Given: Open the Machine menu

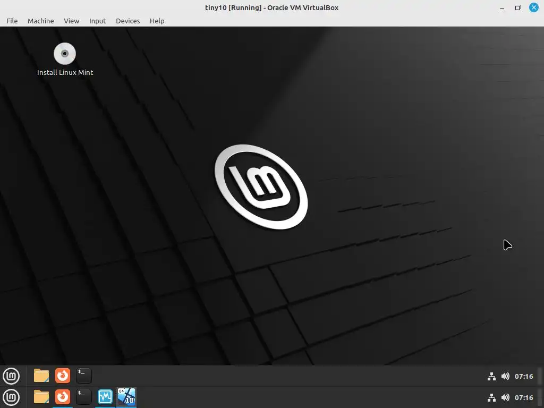Looking at the screenshot, I should pos(40,21).
